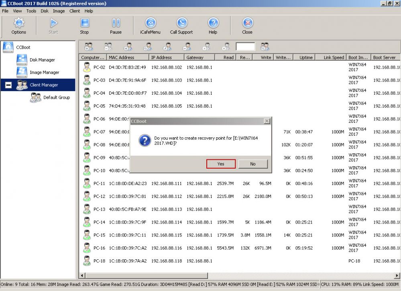The width and height of the screenshot is (401, 291).
Task: Open the Tools menu
Action: [x=31, y=11]
